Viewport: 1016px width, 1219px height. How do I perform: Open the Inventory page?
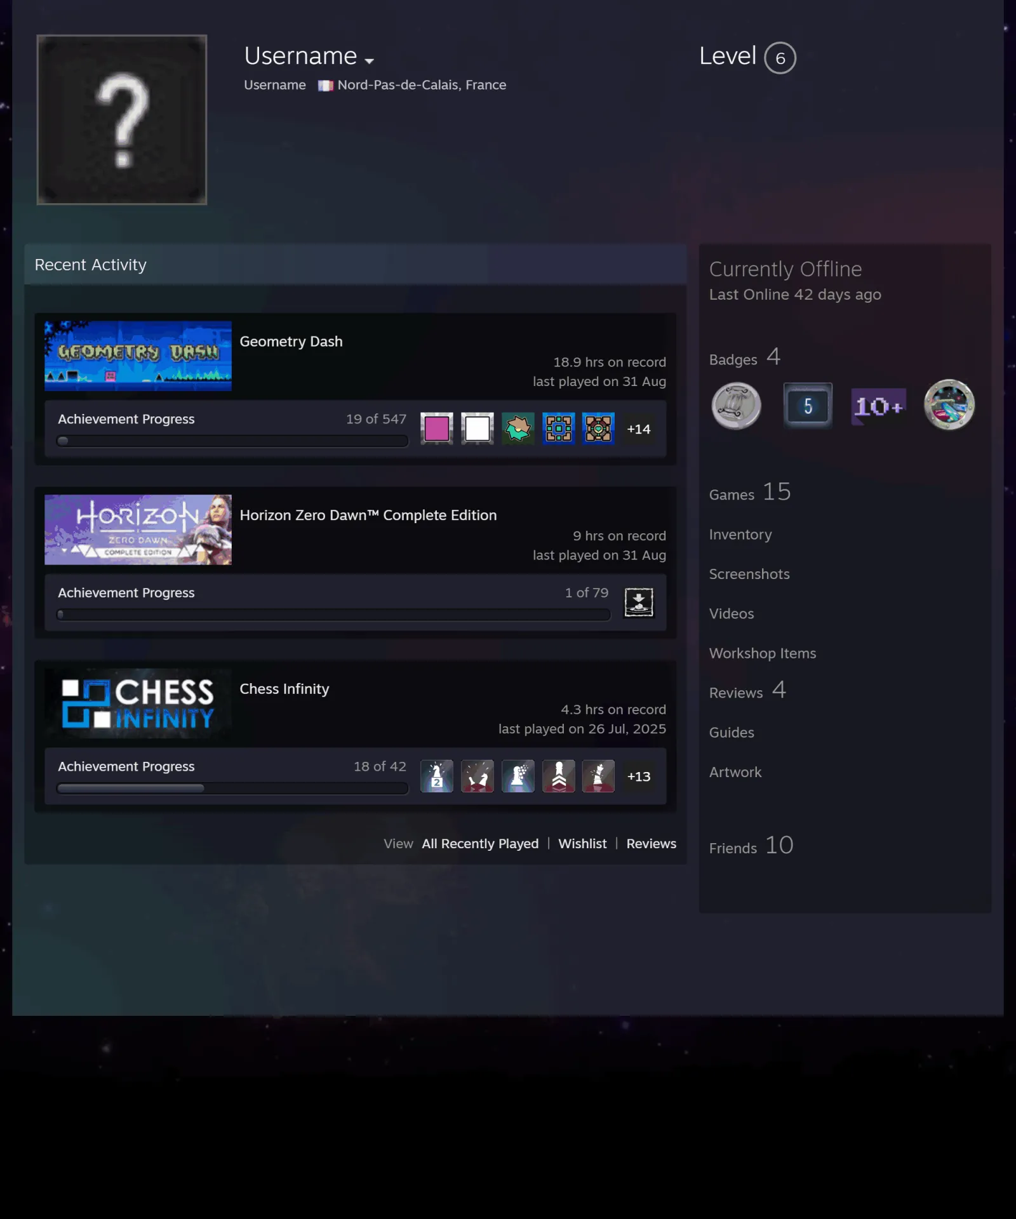coord(740,535)
